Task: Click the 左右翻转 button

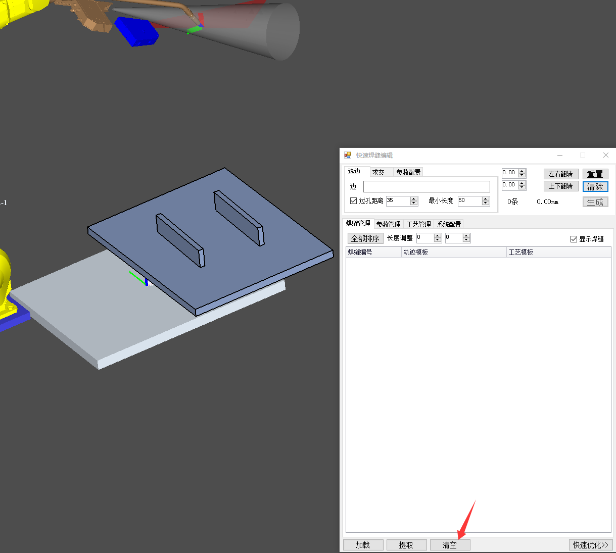Action: click(561, 174)
